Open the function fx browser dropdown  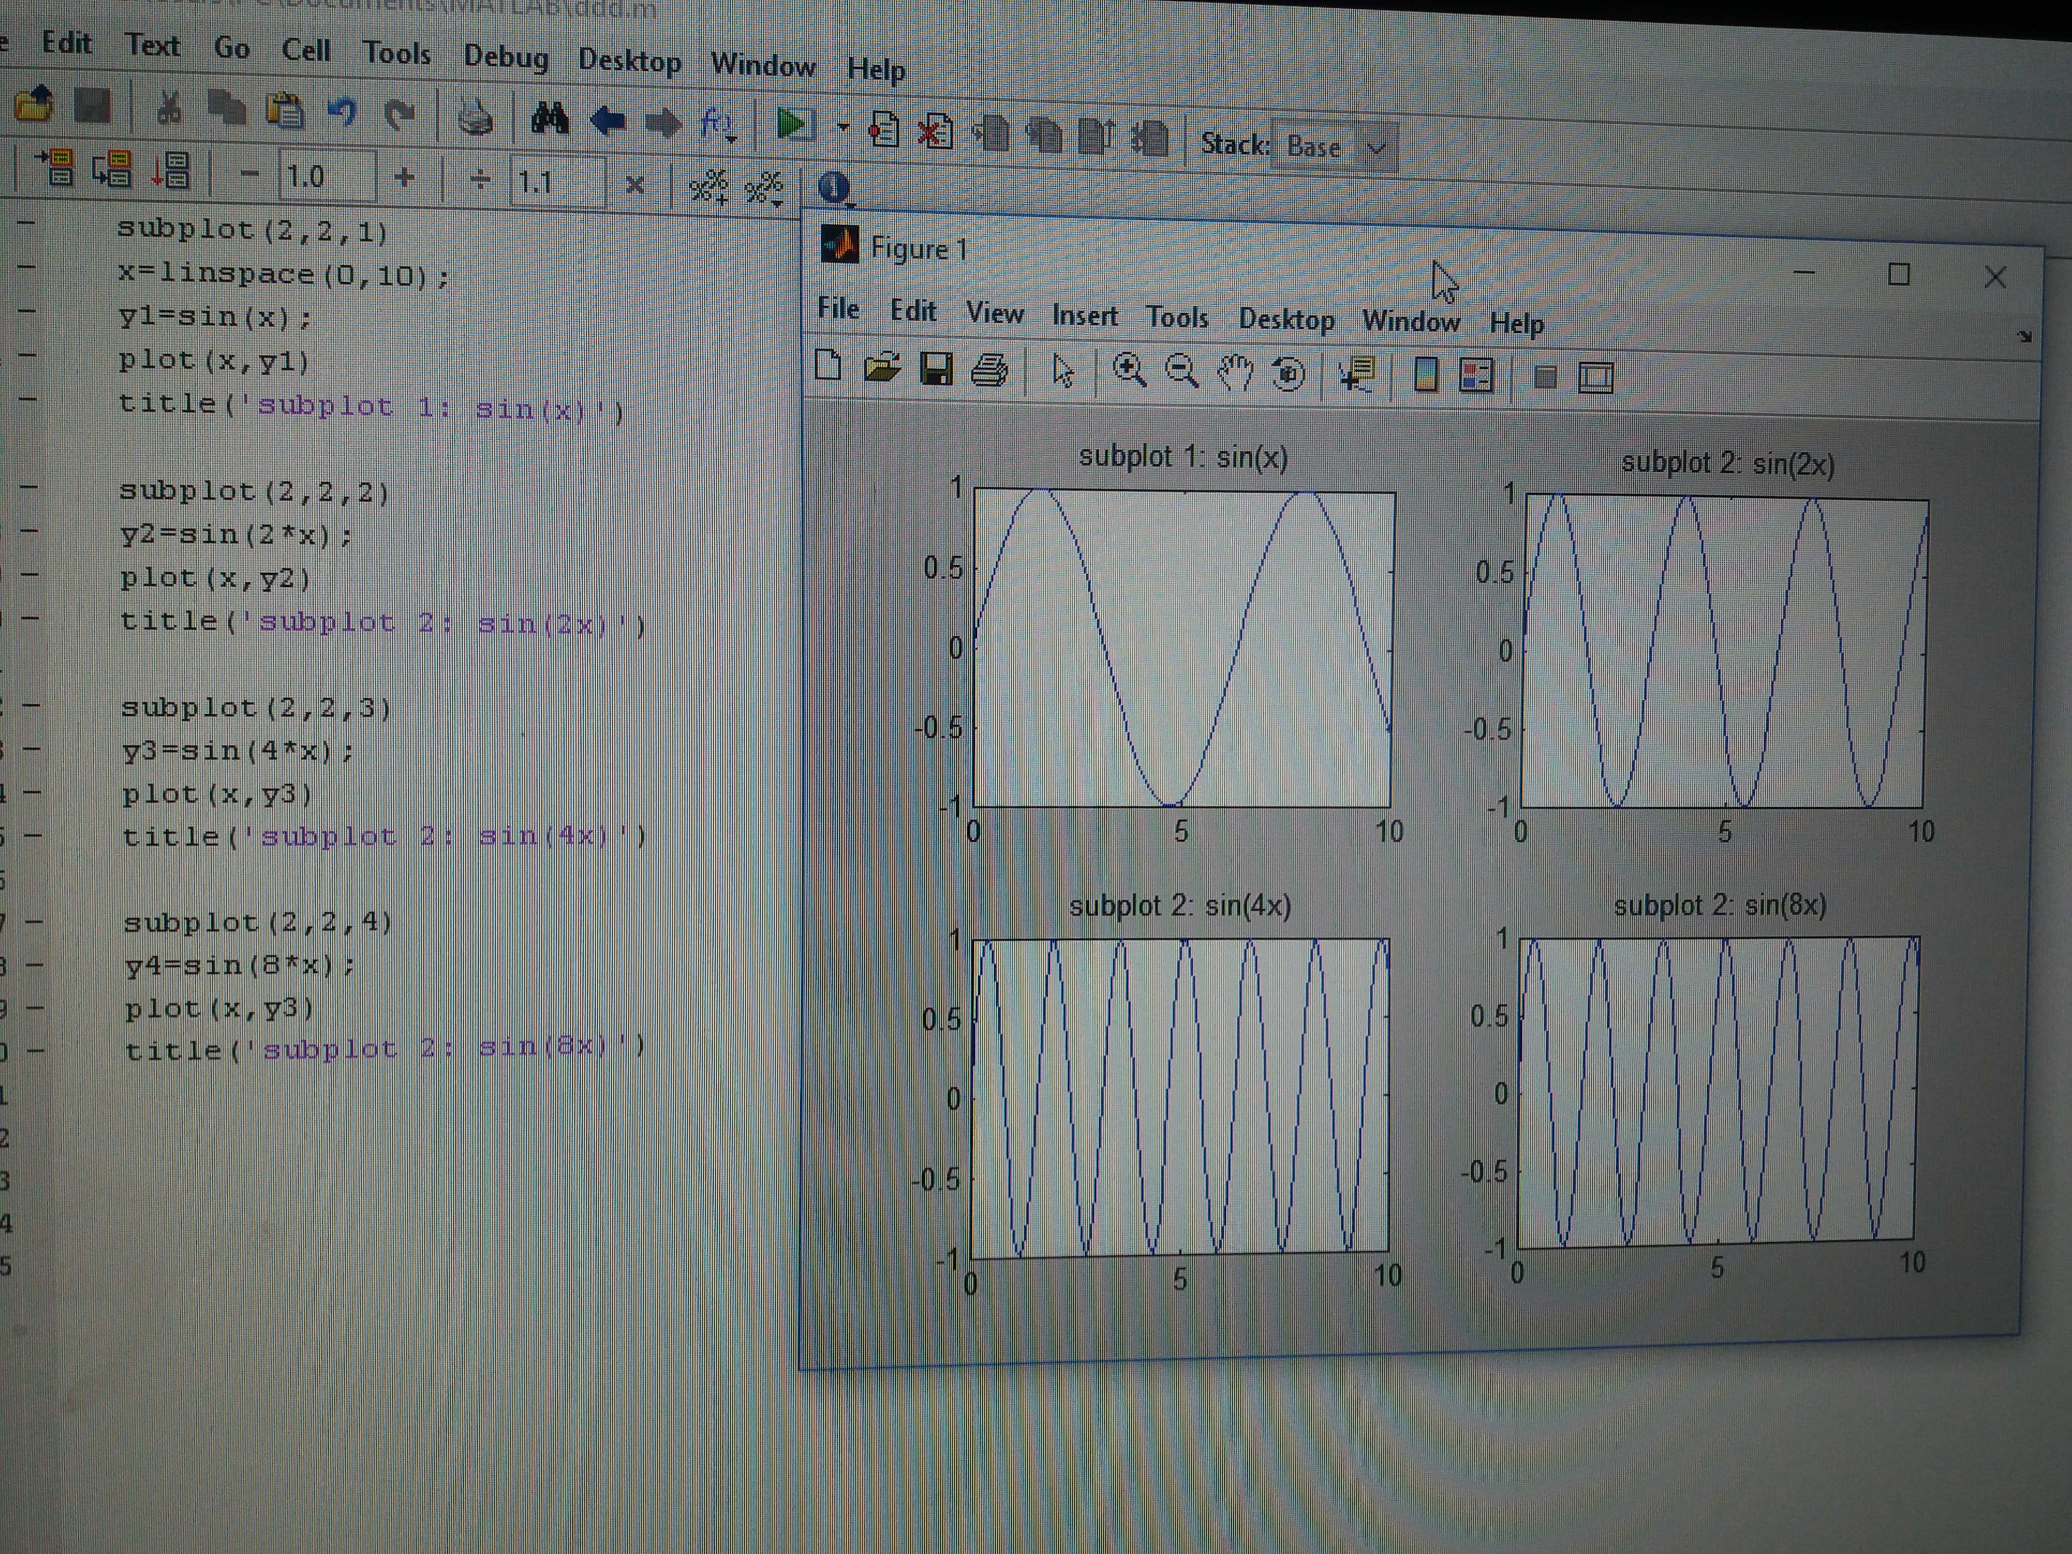[x=718, y=123]
